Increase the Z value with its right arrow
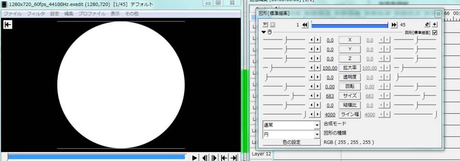The height and width of the screenshot is (161, 460). pyautogui.click(x=318, y=59)
